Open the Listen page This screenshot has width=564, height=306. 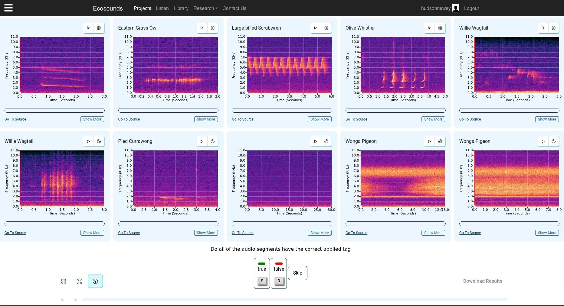point(162,8)
